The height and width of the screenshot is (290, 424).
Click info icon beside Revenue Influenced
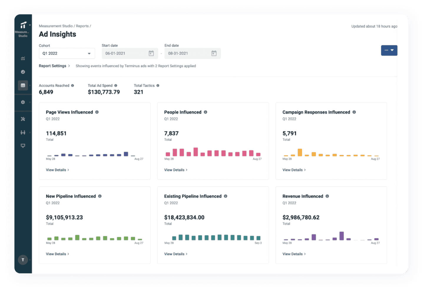(327, 196)
